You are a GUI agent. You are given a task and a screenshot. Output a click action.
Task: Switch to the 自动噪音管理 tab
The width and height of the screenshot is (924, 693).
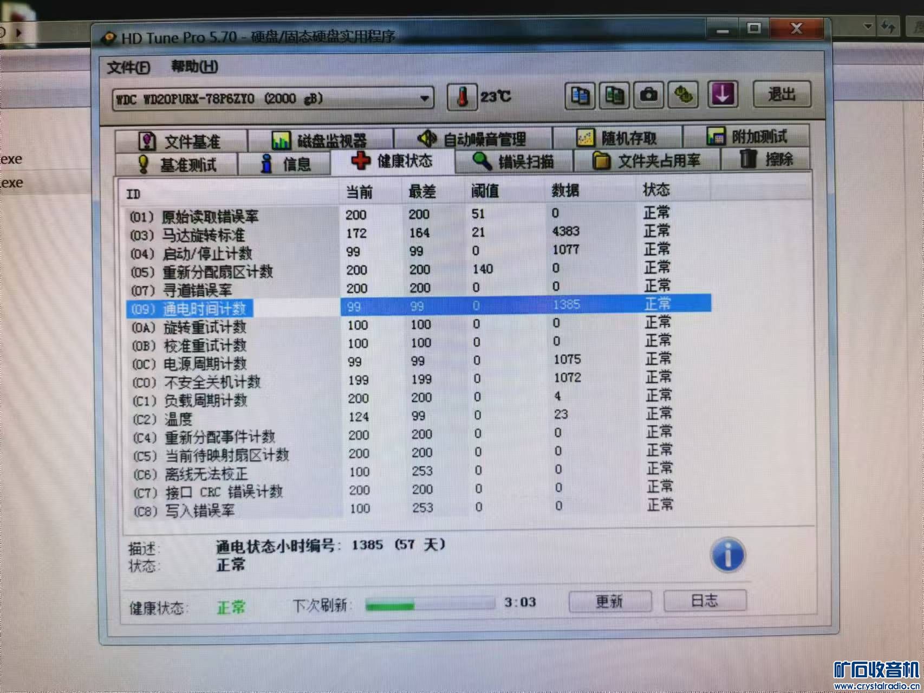click(x=473, y=139)
